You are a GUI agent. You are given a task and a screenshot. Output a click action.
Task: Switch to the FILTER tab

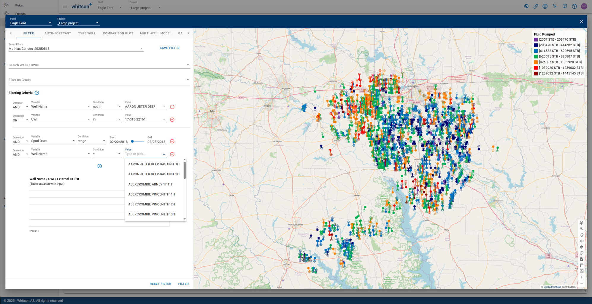(x=28, y=33)
